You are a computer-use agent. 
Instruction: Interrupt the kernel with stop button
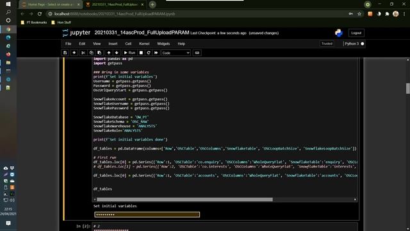click(141, 53)
